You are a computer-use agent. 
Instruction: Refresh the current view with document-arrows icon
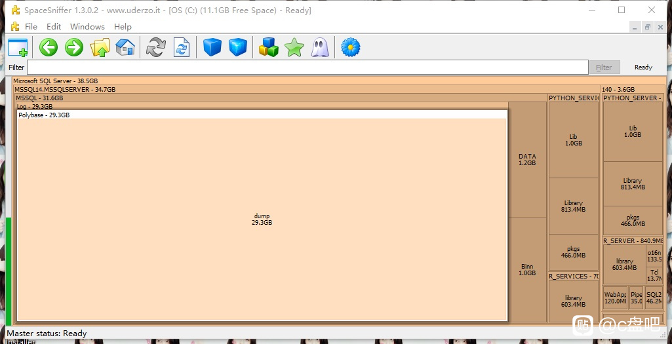point(182,47)
